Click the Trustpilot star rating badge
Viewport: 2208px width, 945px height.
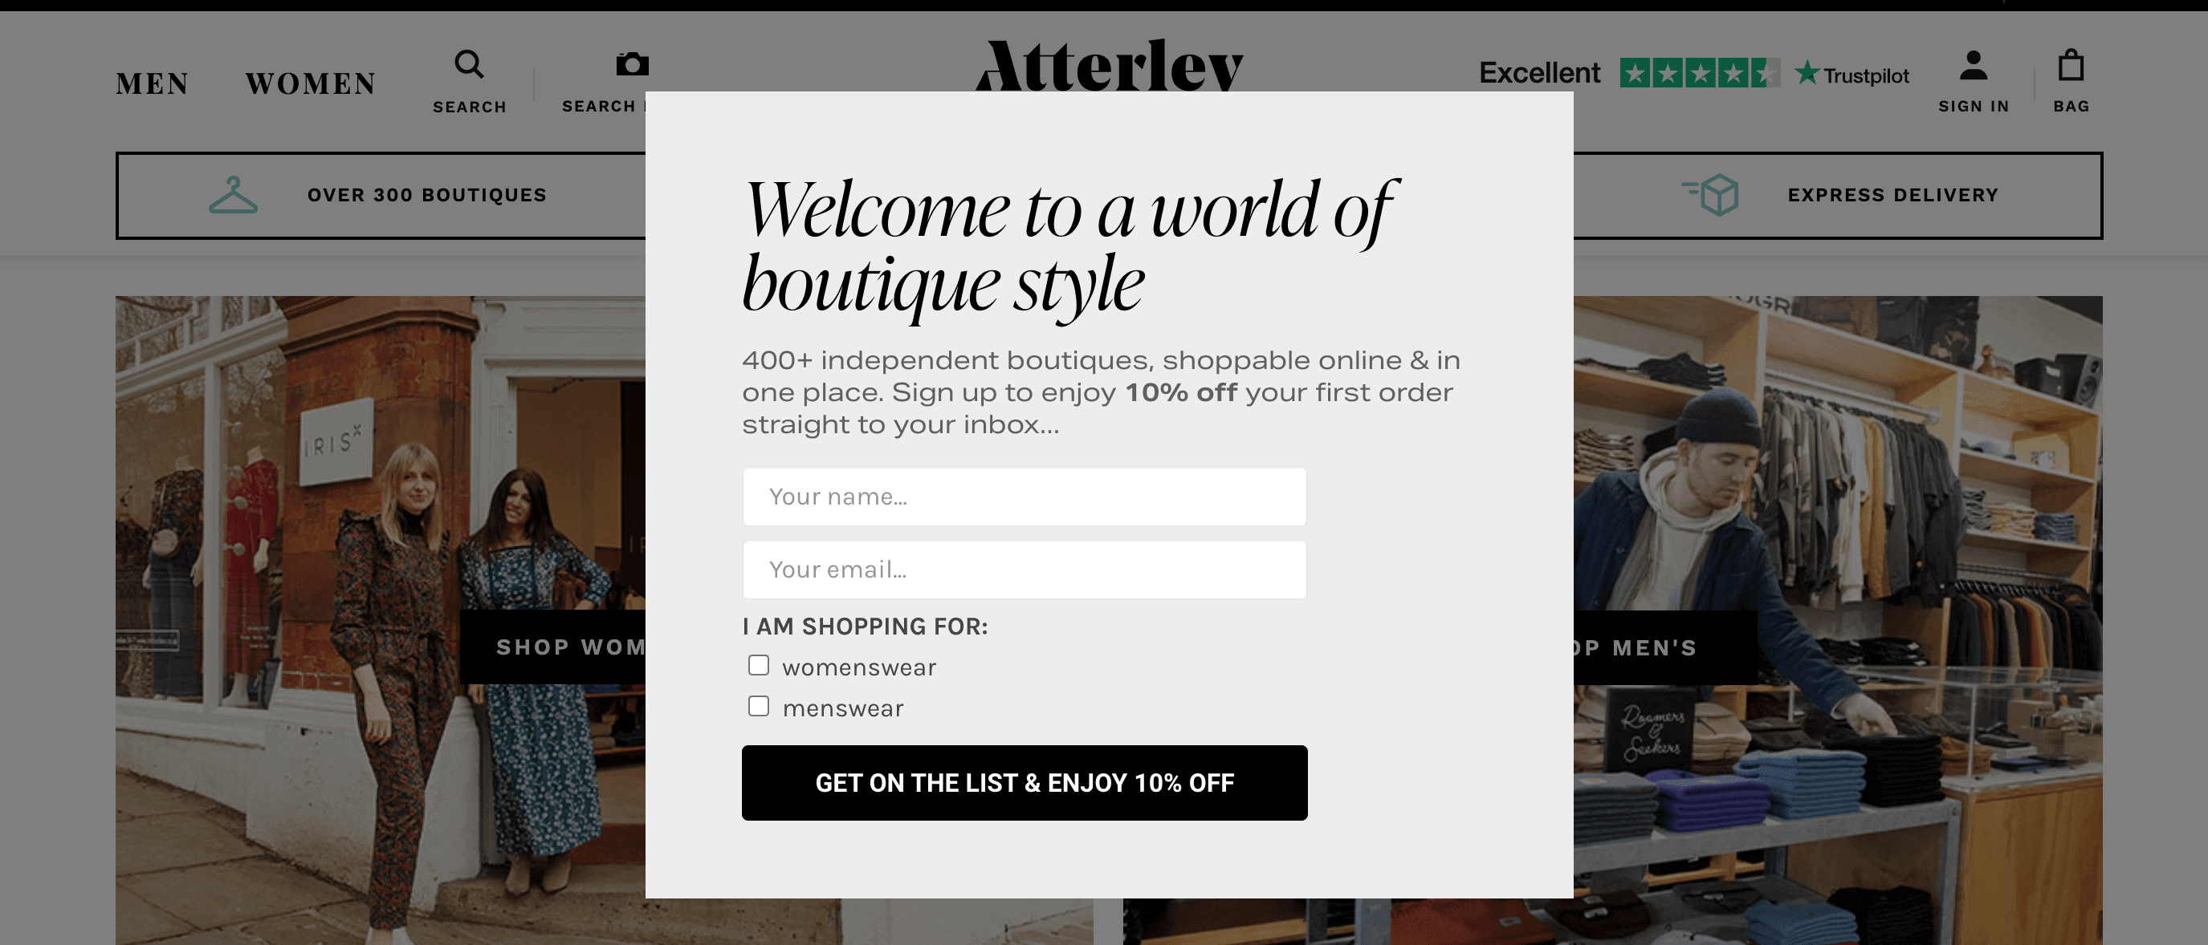pos(1699,74)
